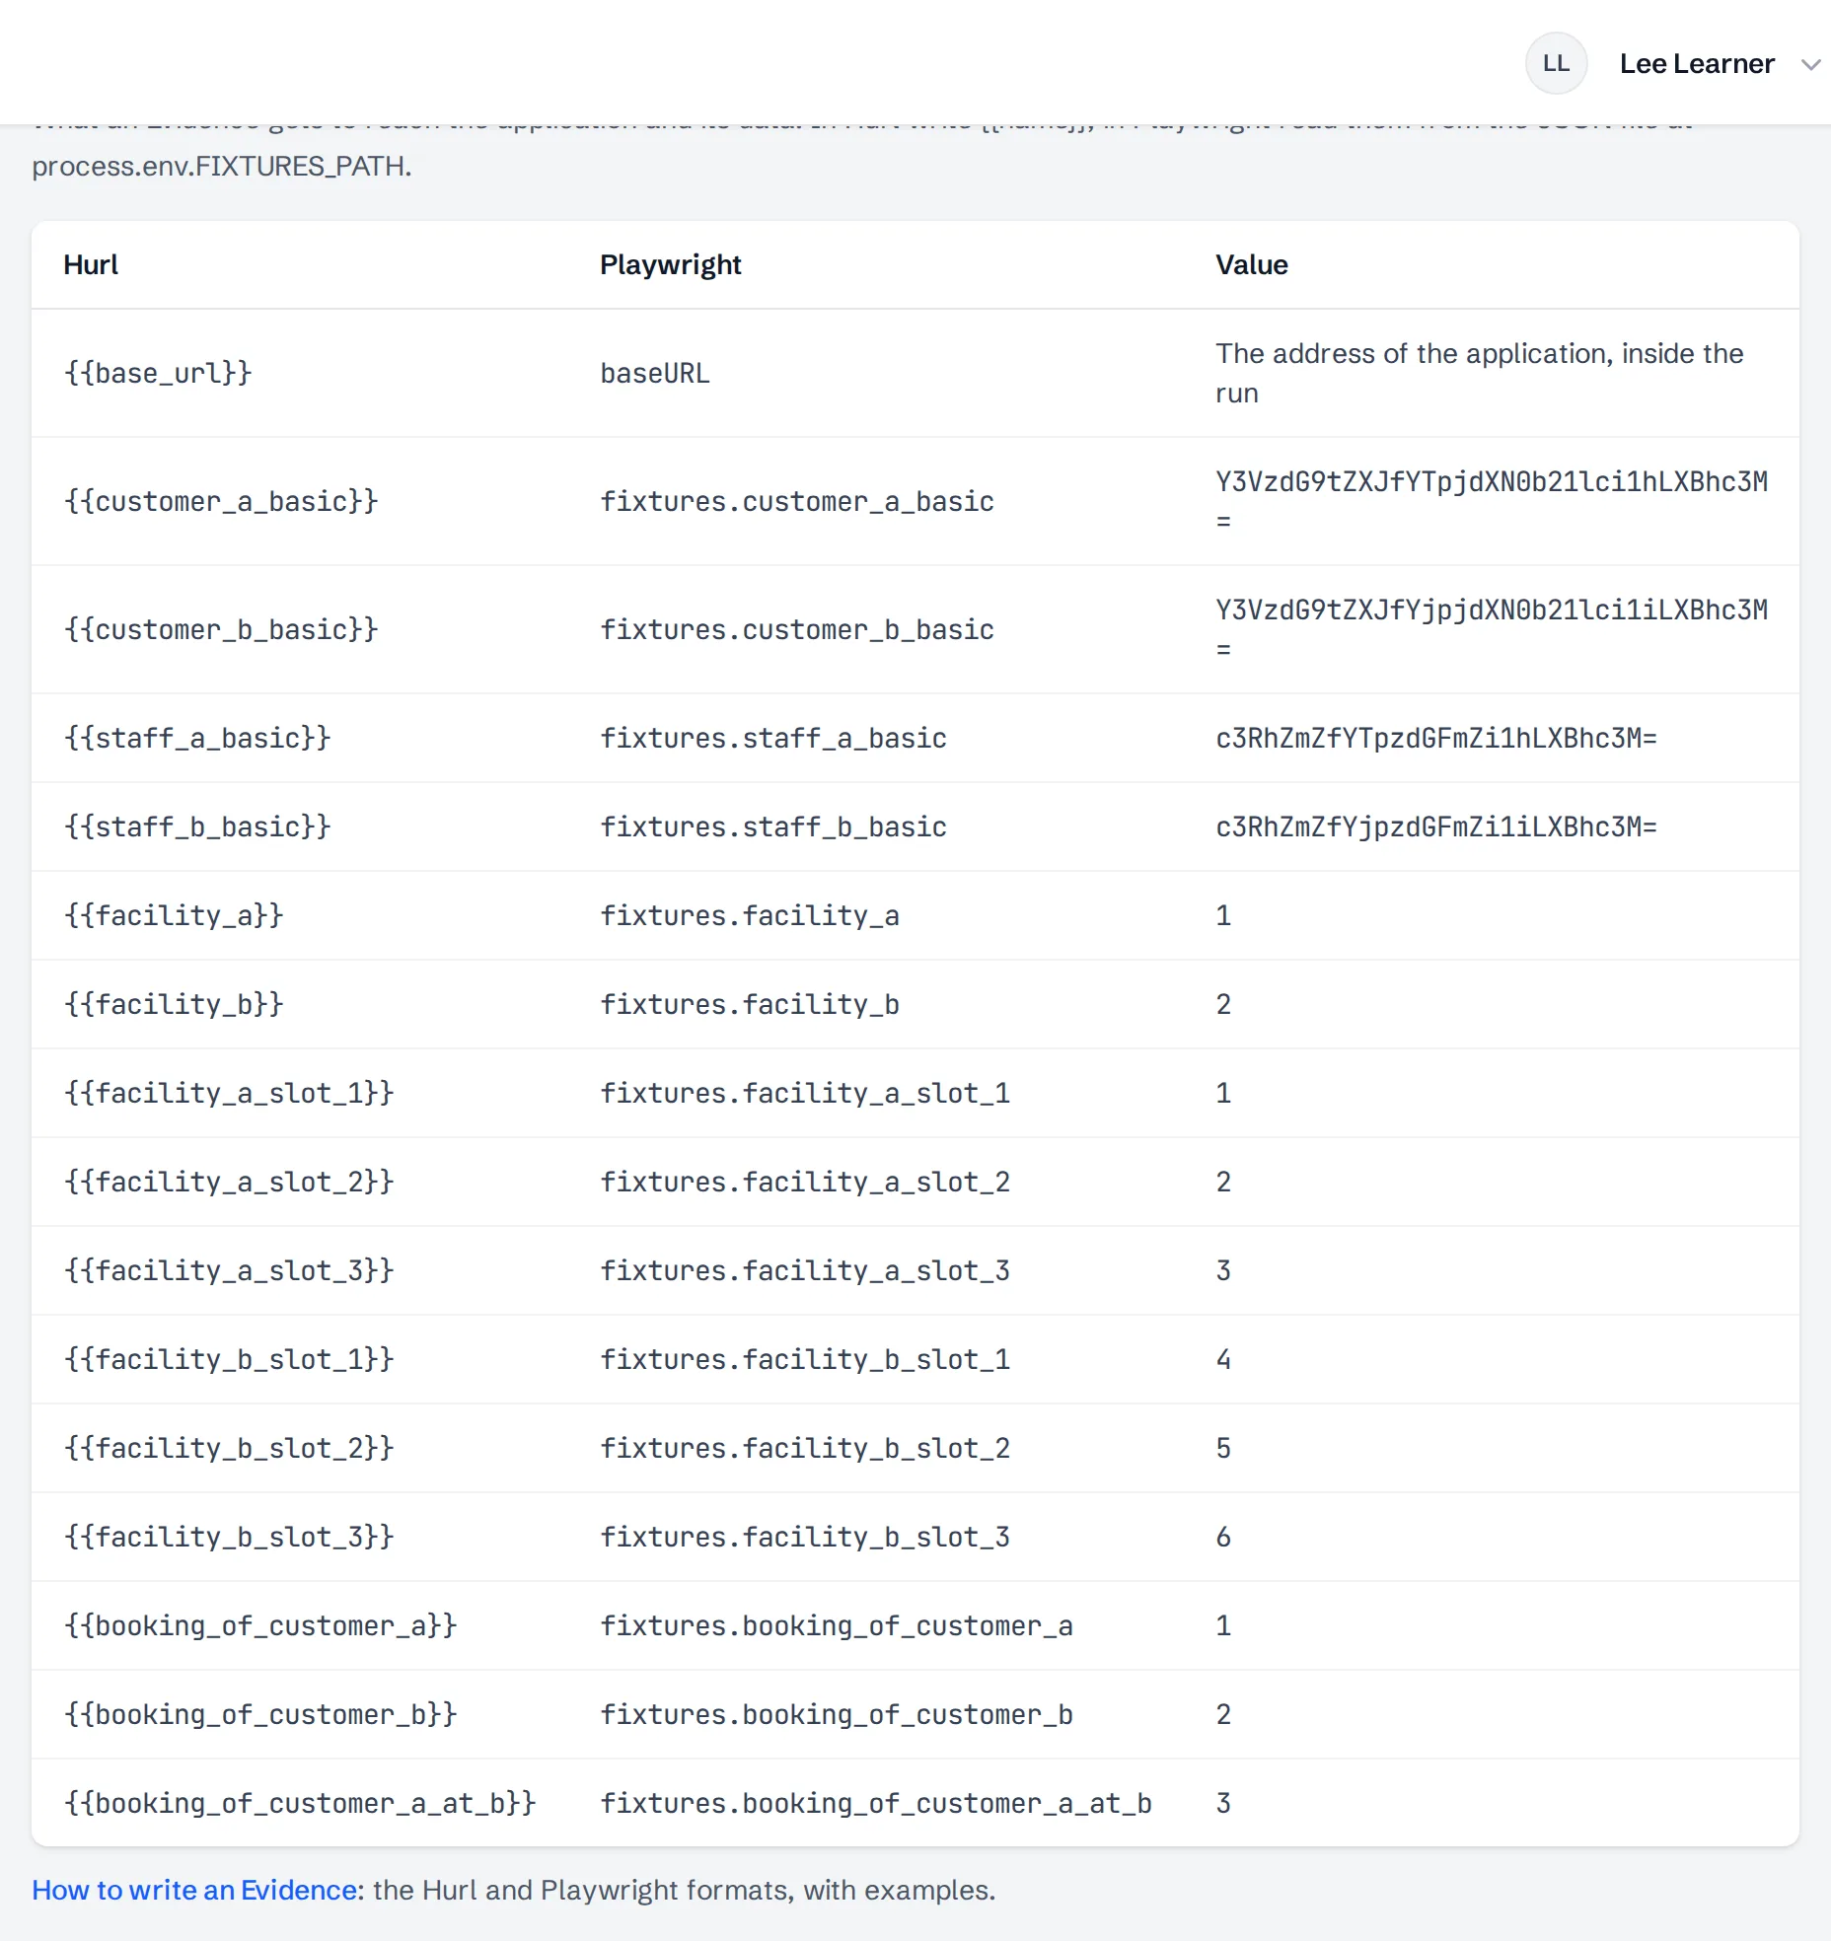Click the {{facility_b_slot_1}} cell

[x=229, y=1359]
